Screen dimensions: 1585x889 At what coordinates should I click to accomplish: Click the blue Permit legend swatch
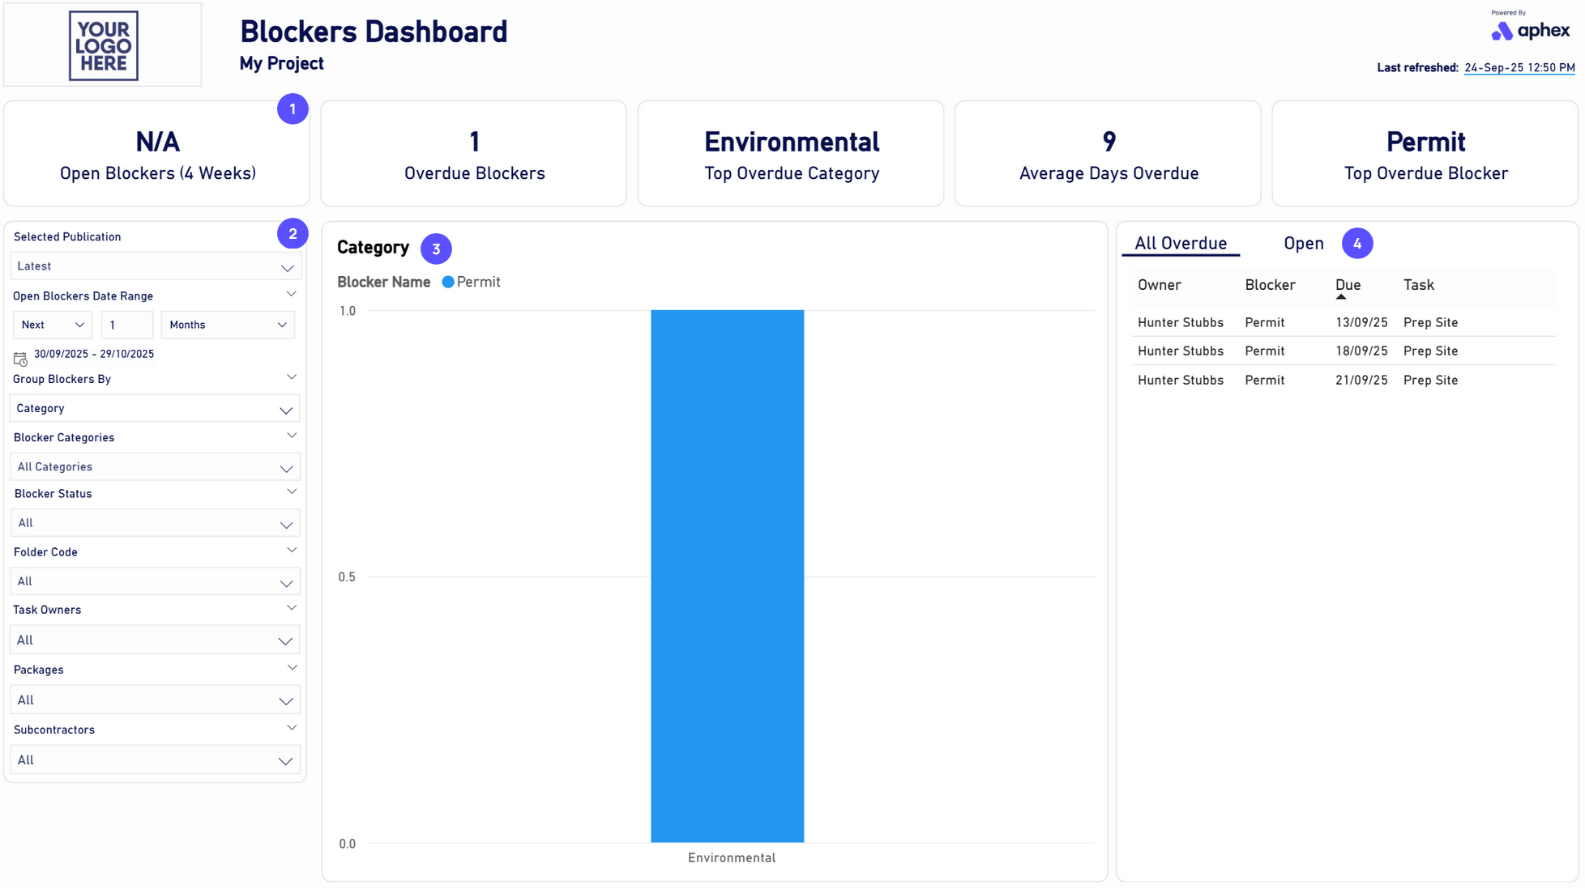click(x=448, y=283)
